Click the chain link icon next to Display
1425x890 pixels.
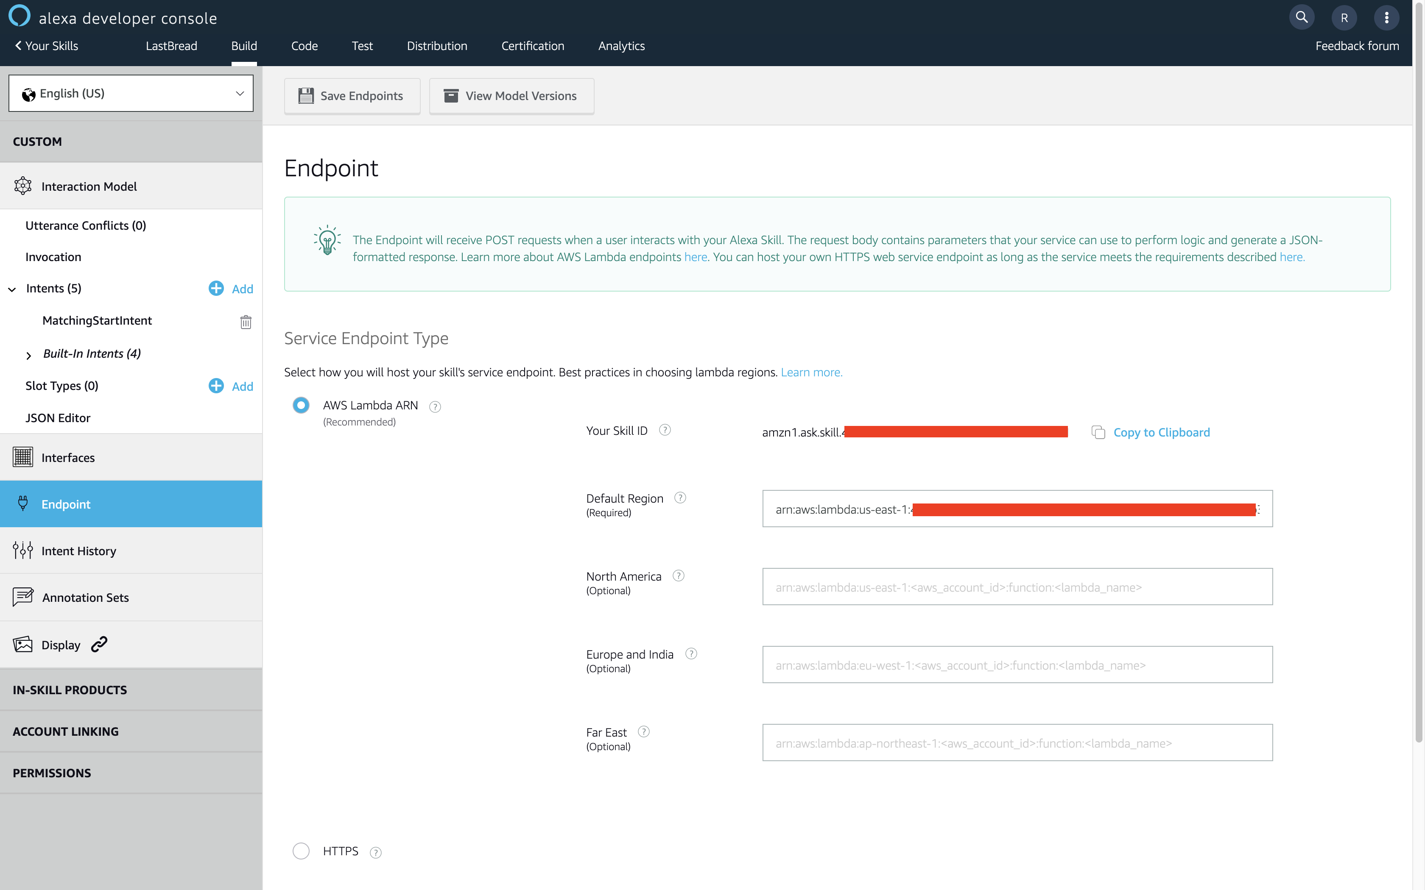tap(99, 645)
